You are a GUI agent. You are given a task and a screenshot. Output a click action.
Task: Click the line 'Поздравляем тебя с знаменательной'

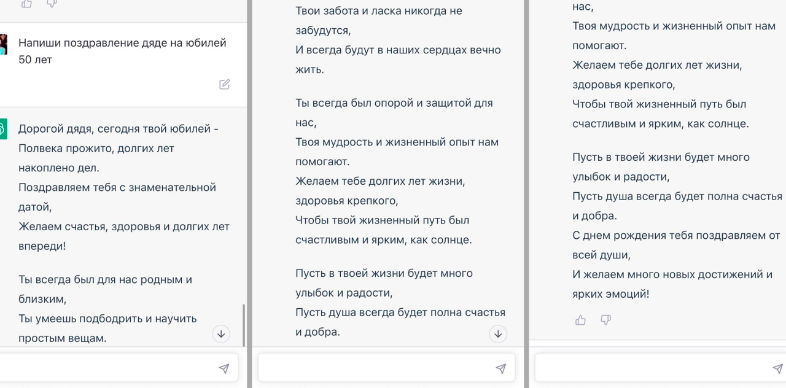(117, 188)
